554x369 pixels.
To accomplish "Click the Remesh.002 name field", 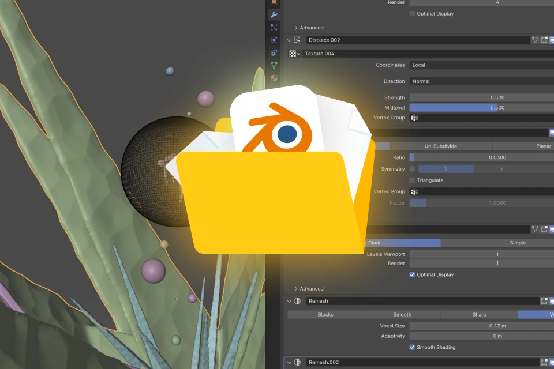I will [422, 362].
